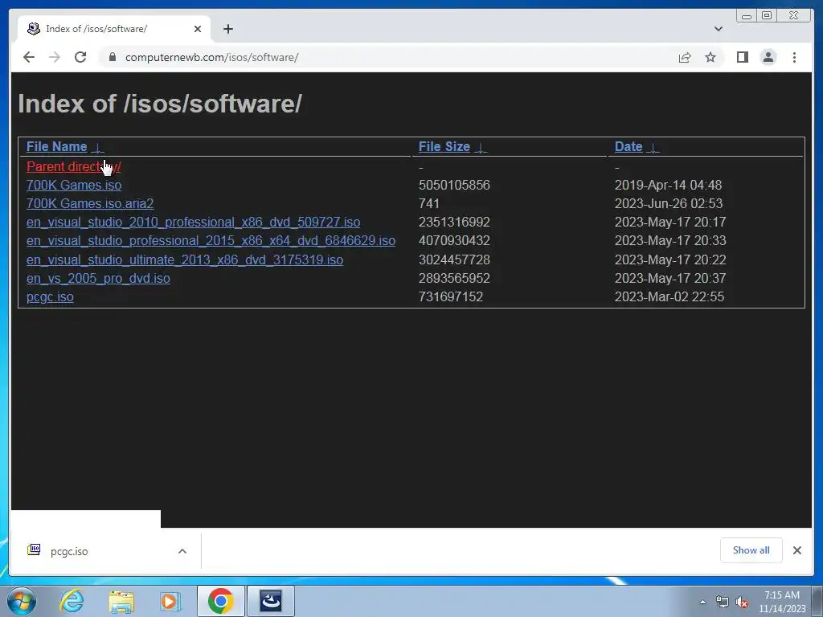Sort listing by Date
This screenshot has height=617, width=823.
pos(629,146)
